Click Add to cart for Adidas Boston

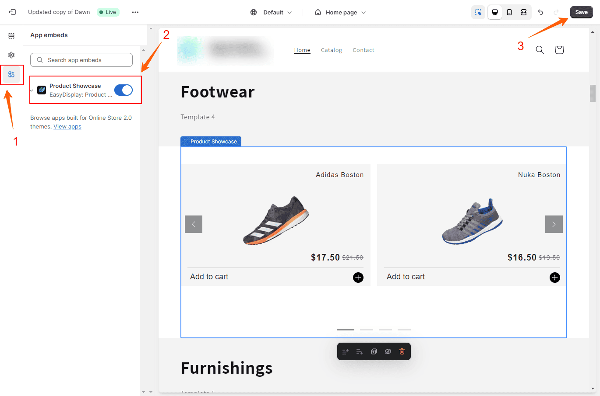(209, 277)
